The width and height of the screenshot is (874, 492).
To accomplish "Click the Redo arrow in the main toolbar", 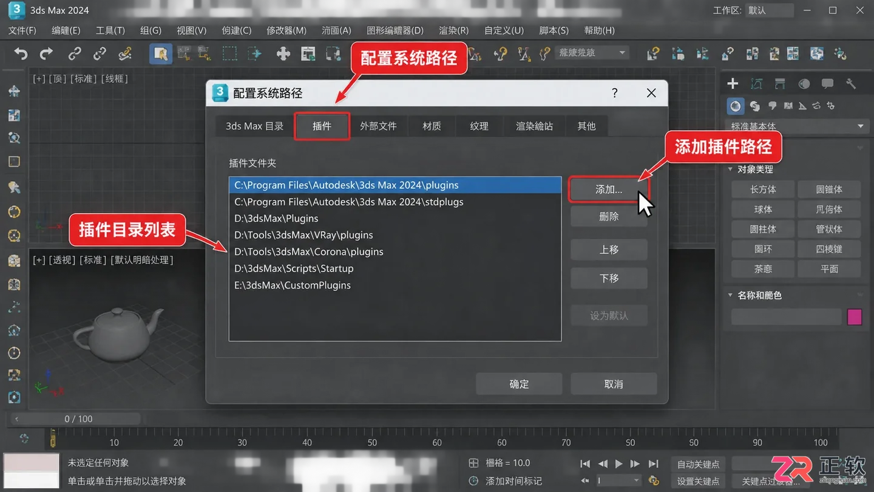I will click(x=46, y=54).
